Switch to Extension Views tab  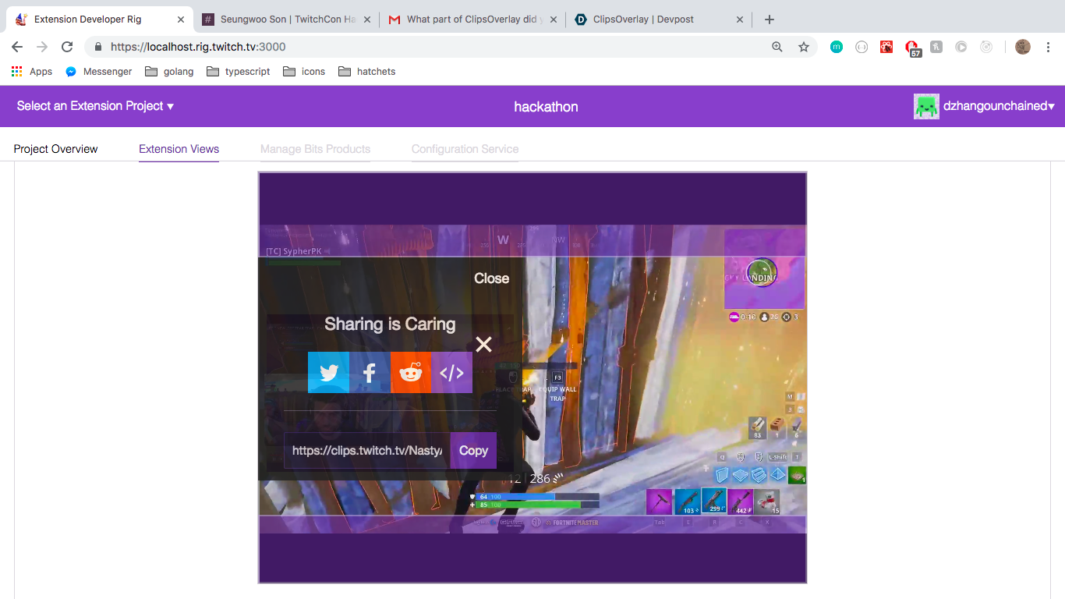[179, 149]
